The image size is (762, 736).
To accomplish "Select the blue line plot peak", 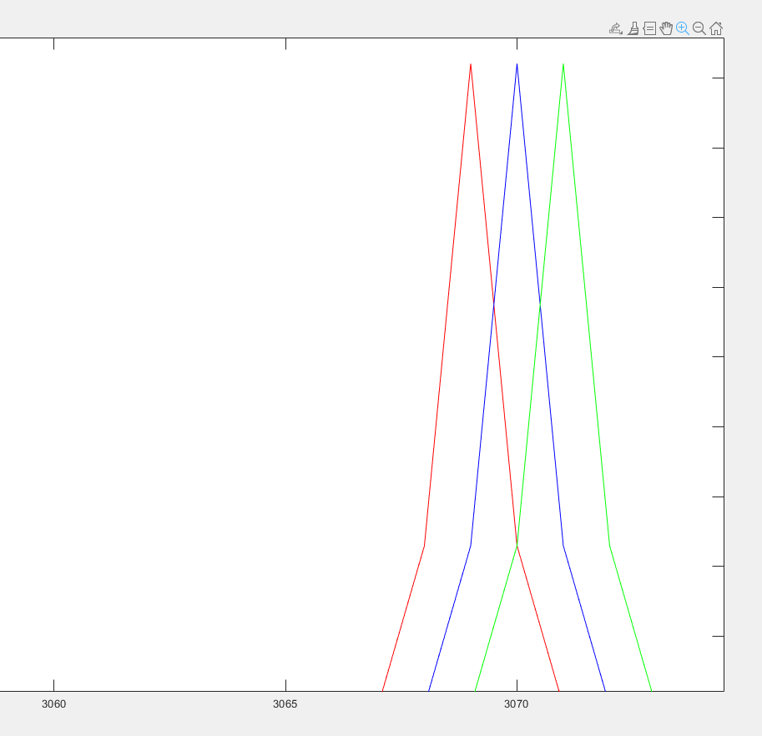I will (517, 64).
